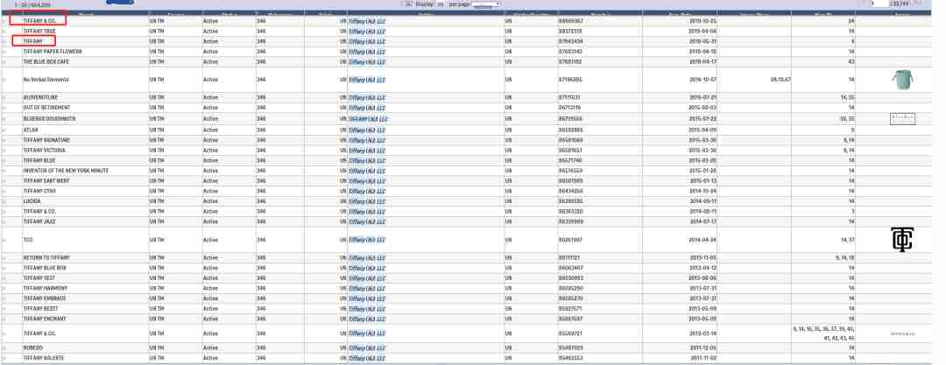The image size is (946, 365).
Task: Select the ATLAS trademark
Action: click(30, 130)
